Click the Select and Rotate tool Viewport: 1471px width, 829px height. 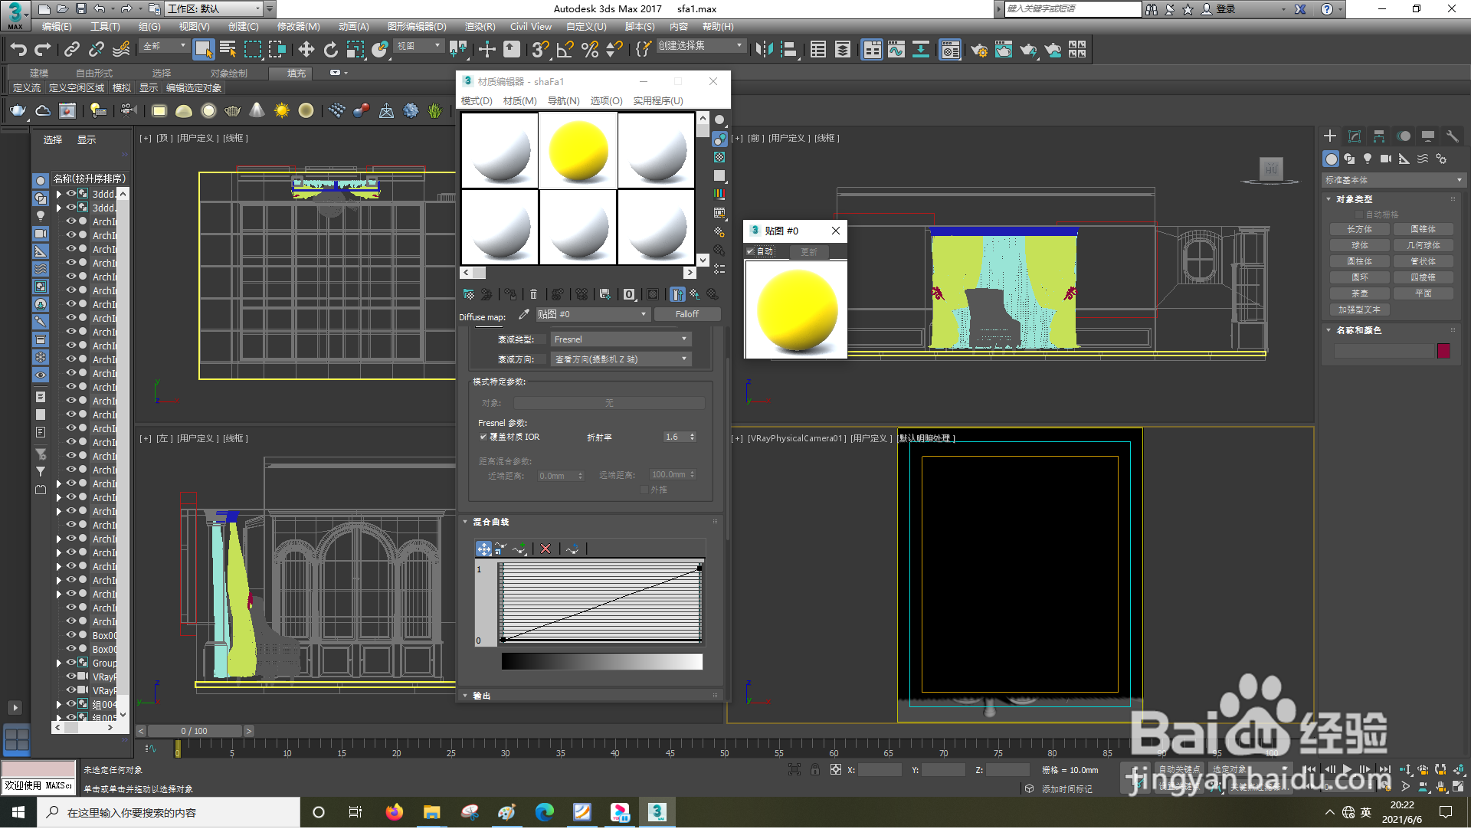pyautogui.click(x=330, y=50)
